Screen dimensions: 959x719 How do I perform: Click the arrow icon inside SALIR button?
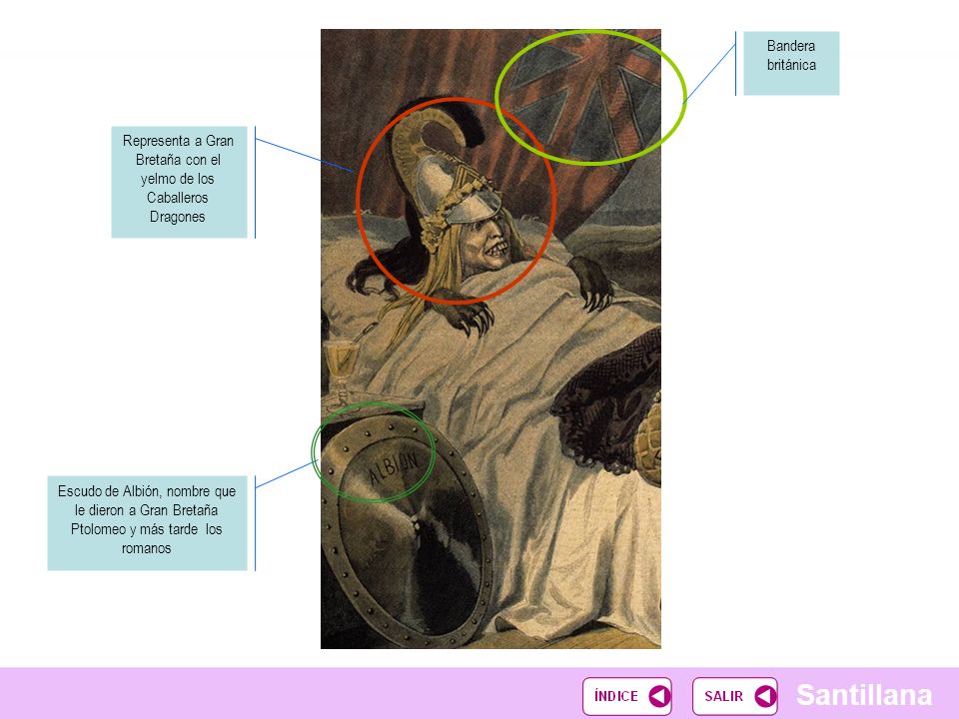765,696
